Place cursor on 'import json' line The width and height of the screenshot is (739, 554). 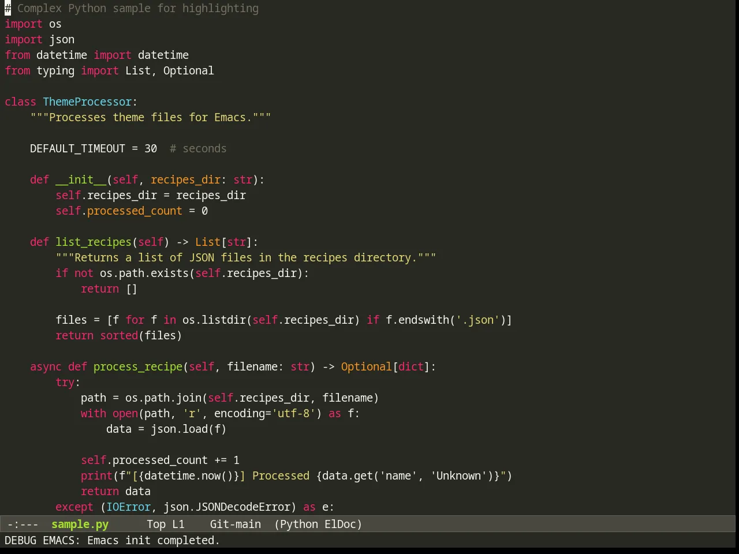pos(39,39)
